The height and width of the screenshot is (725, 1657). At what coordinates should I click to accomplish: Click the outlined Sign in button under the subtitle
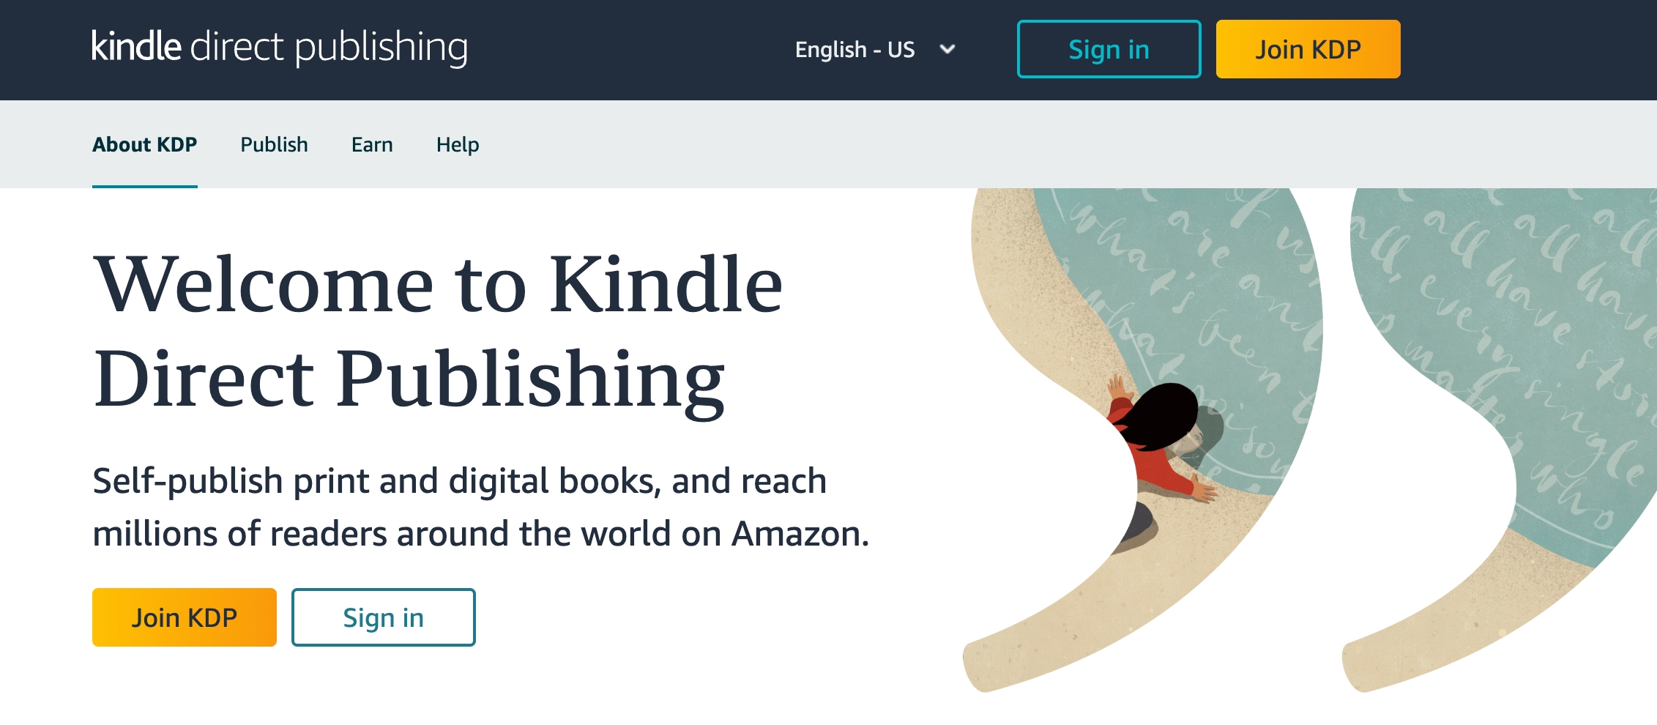384,617
